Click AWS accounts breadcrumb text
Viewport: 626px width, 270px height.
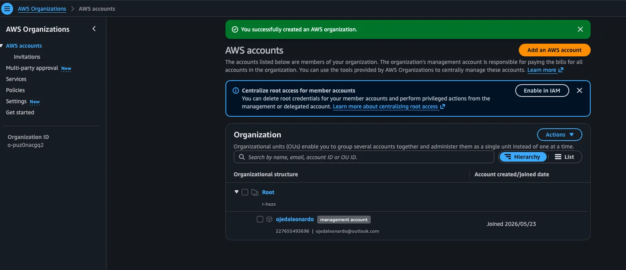click(x=97, y=9)
